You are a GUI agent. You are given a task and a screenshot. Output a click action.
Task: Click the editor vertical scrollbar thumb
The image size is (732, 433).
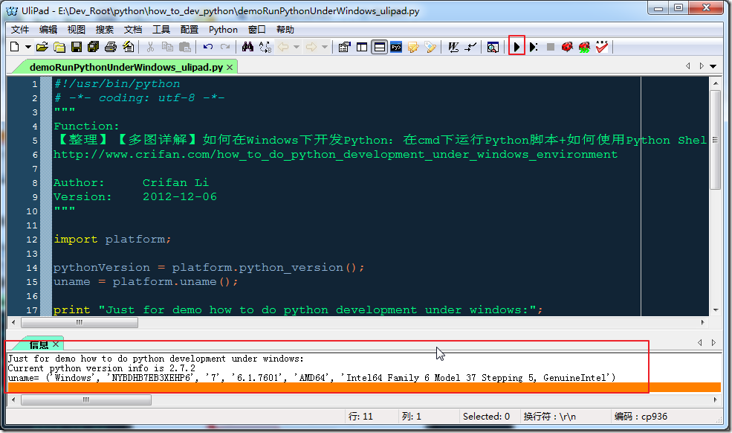(x=715, y=140)
